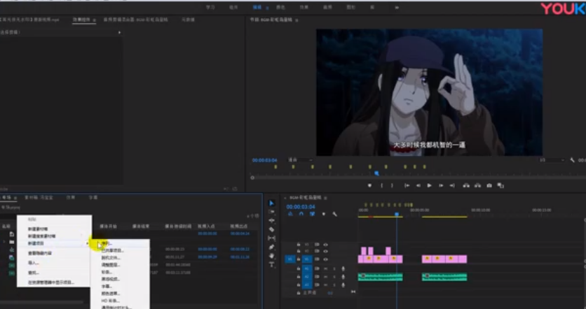Click Add Marker in Program monitor controls
The image size is (586, 309).
(x=369, y=186)
